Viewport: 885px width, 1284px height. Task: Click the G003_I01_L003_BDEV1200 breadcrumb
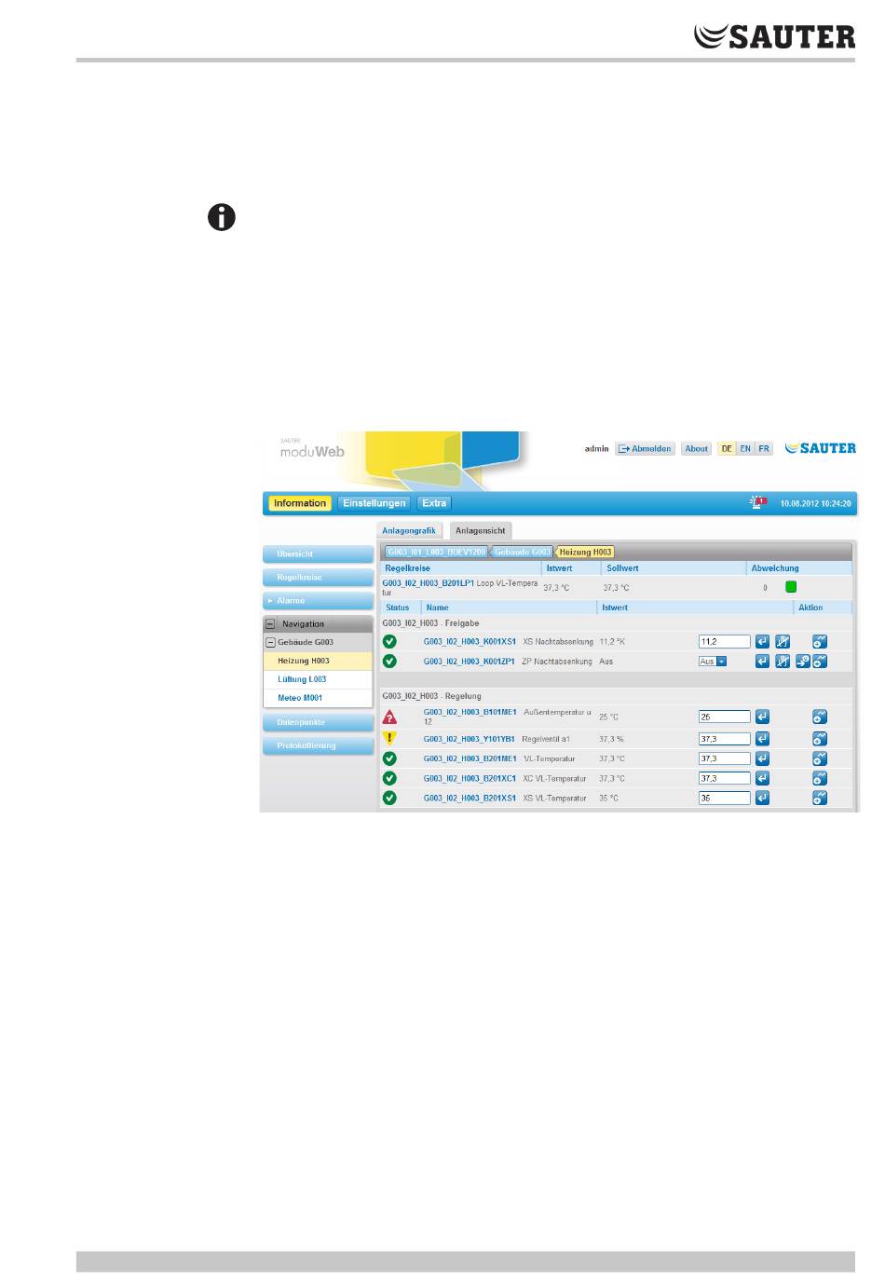pyautogui.click(x=436, y=552)
